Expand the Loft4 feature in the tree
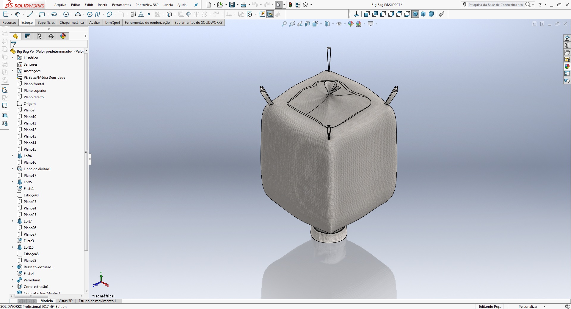 (12, 156)
